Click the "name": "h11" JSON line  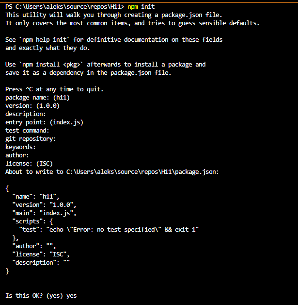(x=36, y=197)
